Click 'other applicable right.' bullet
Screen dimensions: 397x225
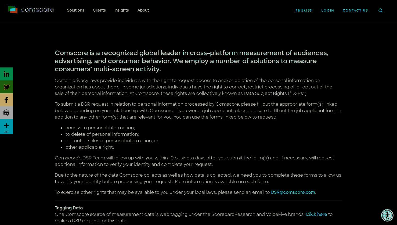point(90,147)
